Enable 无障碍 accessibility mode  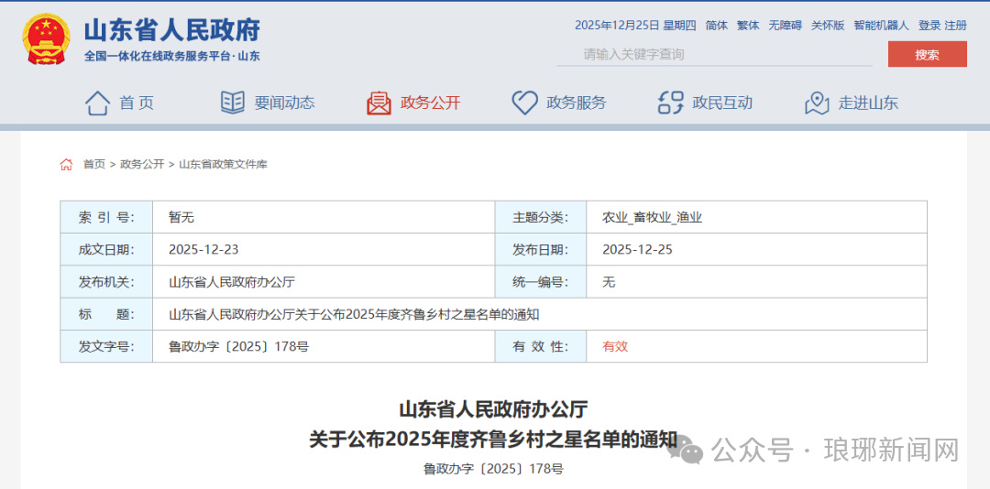click(x=785, y=26)
